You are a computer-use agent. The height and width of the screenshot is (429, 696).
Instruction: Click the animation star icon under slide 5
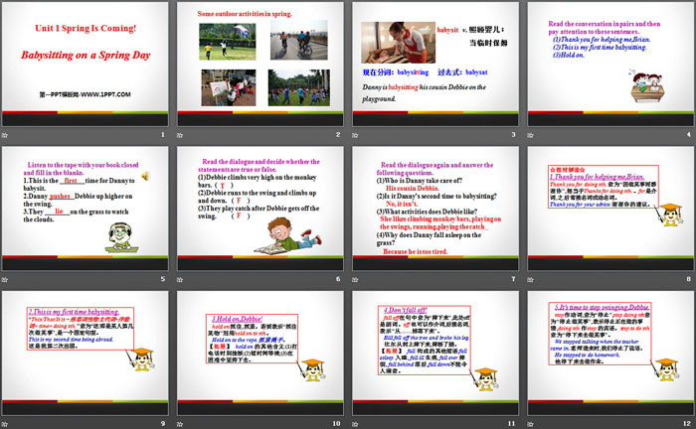point(5,280)
